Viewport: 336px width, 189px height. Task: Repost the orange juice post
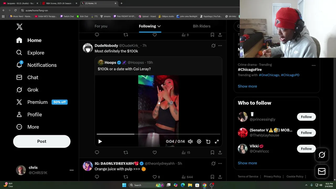point(126,177)
